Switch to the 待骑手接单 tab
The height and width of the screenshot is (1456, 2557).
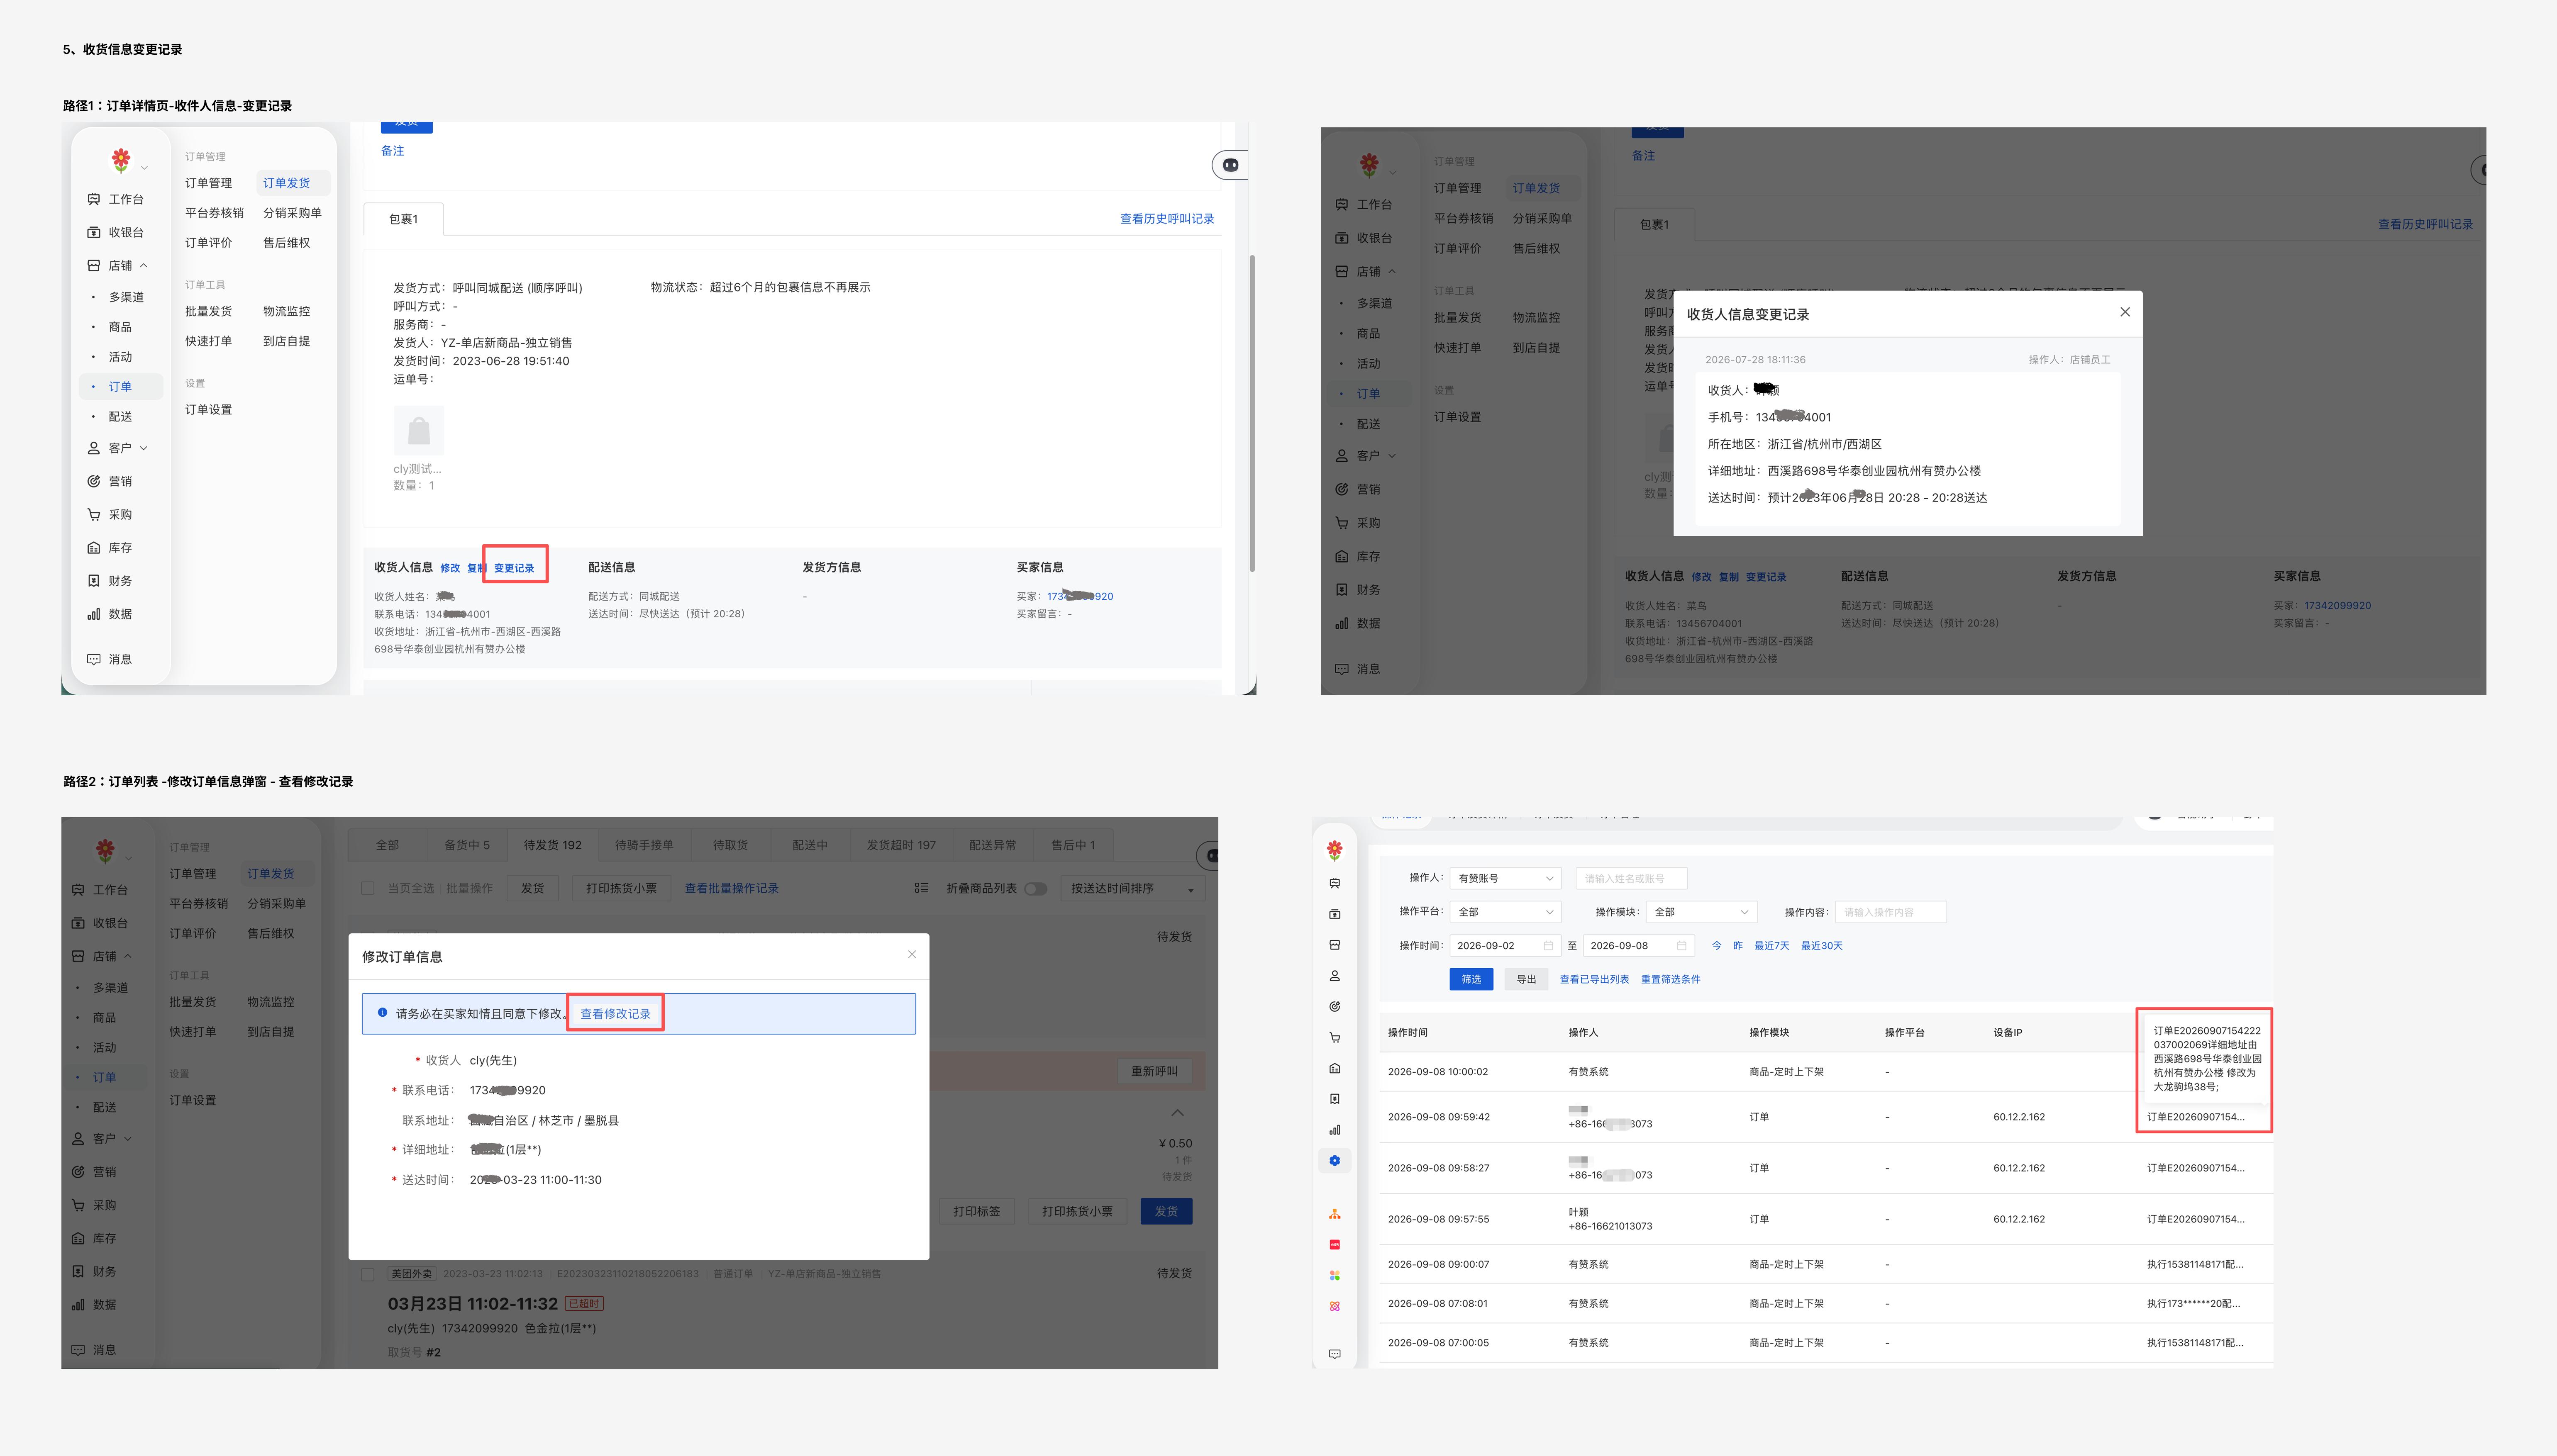pyautogui.click(x=644, y=845)
